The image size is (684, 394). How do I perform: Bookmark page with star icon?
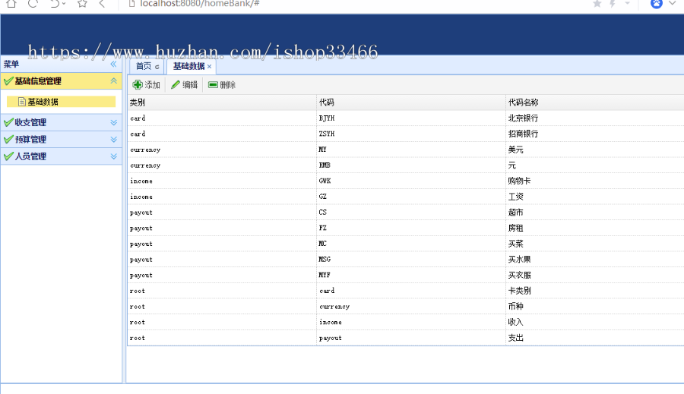pos(82,4)
